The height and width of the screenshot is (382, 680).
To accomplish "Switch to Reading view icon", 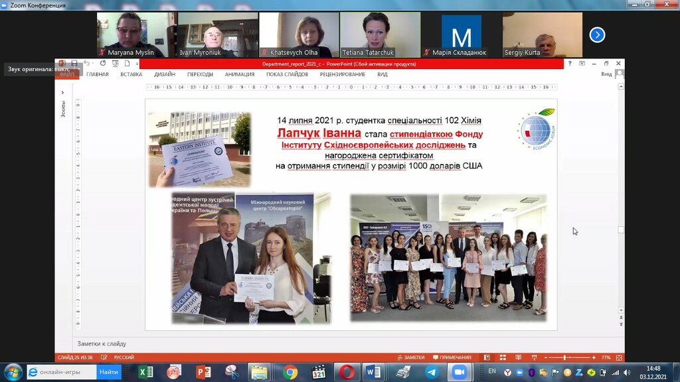I will click(518, 357).
